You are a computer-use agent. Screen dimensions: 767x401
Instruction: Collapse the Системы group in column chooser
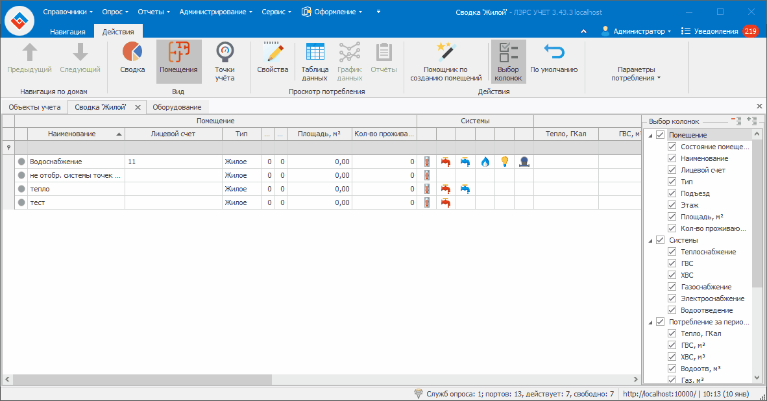[x=651, y=240]
